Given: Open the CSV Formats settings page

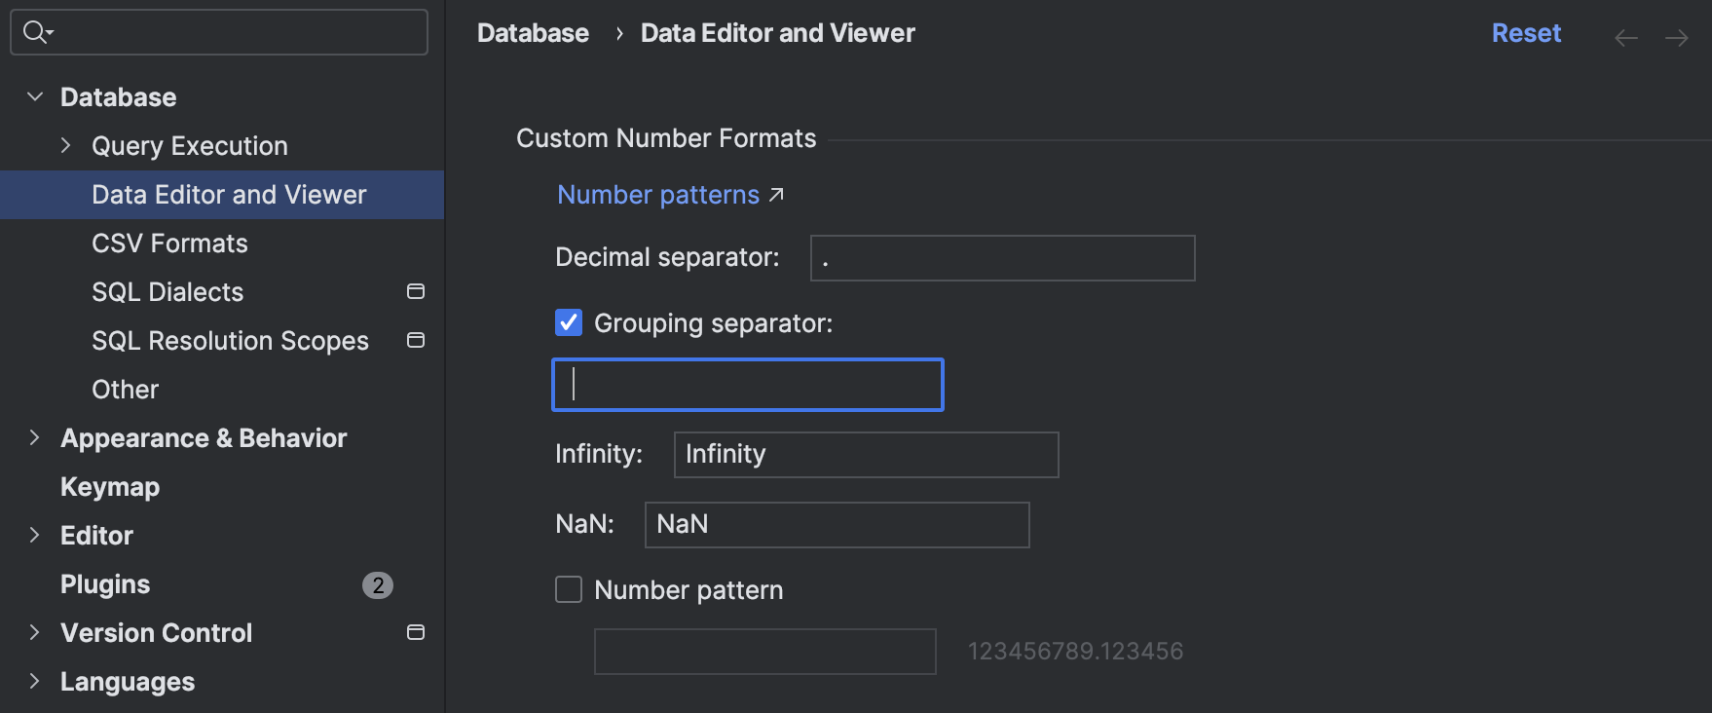Looking at the screenshot, I should (169, 244).
